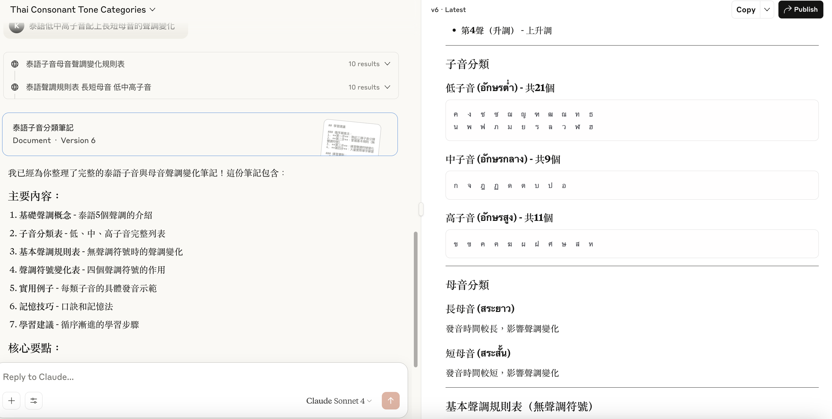Click list item 1. 基礎聲調概念
Image resolution: width=832 pixels, height=419 pixels.
pyautogui.click(x=81, y=215)
